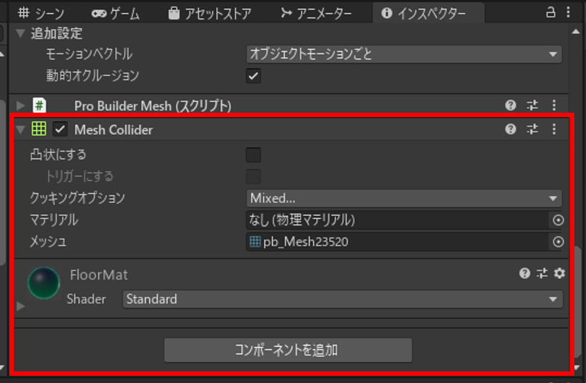Toggle the 動的オクルージョン checkbox

pos(253,75)
